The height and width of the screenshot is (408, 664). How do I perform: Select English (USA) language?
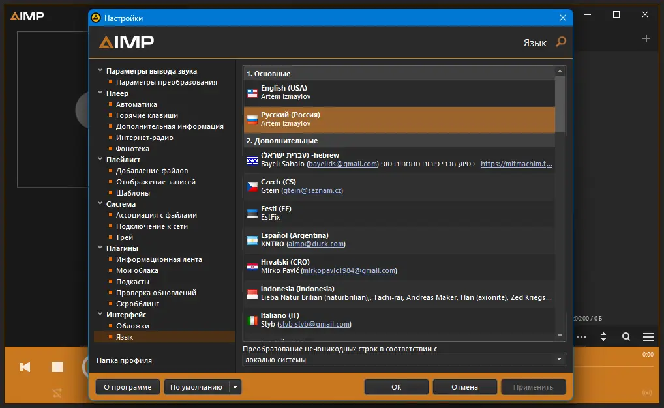[x=399, y=93]
